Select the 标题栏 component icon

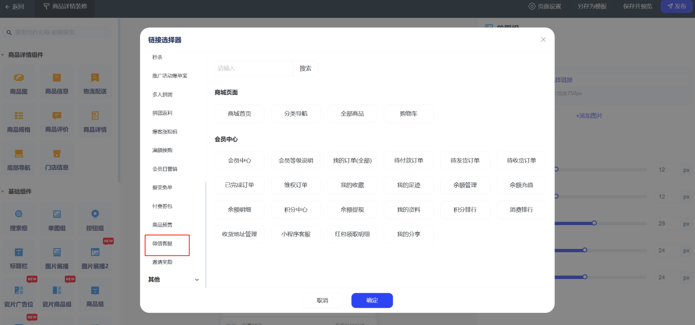19,252
